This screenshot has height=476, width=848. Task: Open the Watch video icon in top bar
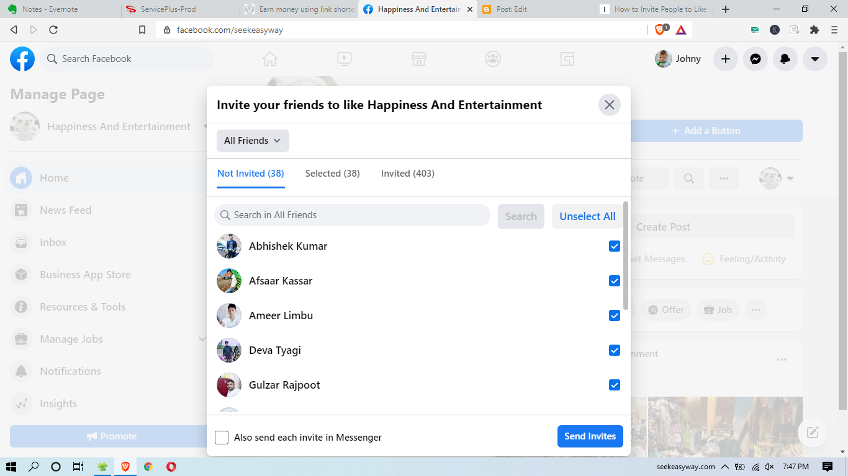tap(345, 59)
